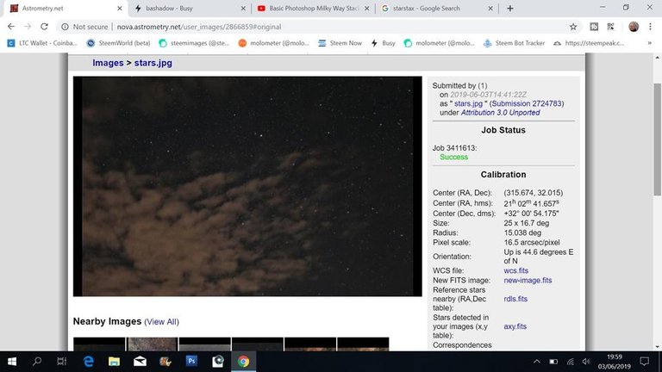Viewport: 662px width, 372px height.
Task: Open SteemWorld (beta) bookmark
Action: click(x=119, y=43)
